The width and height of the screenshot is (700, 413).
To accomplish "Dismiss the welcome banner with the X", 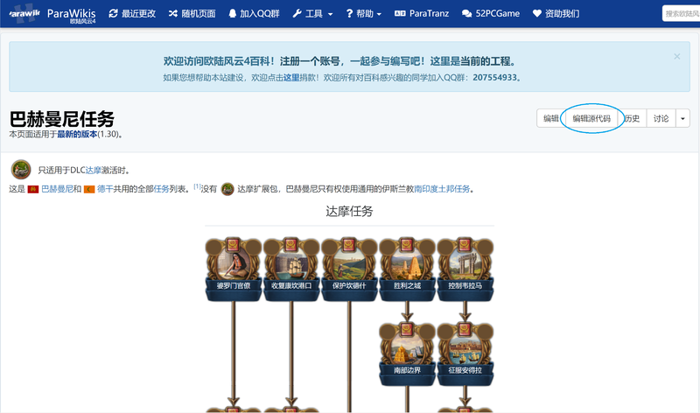I will pyautogui.click(x=676, y=56).
